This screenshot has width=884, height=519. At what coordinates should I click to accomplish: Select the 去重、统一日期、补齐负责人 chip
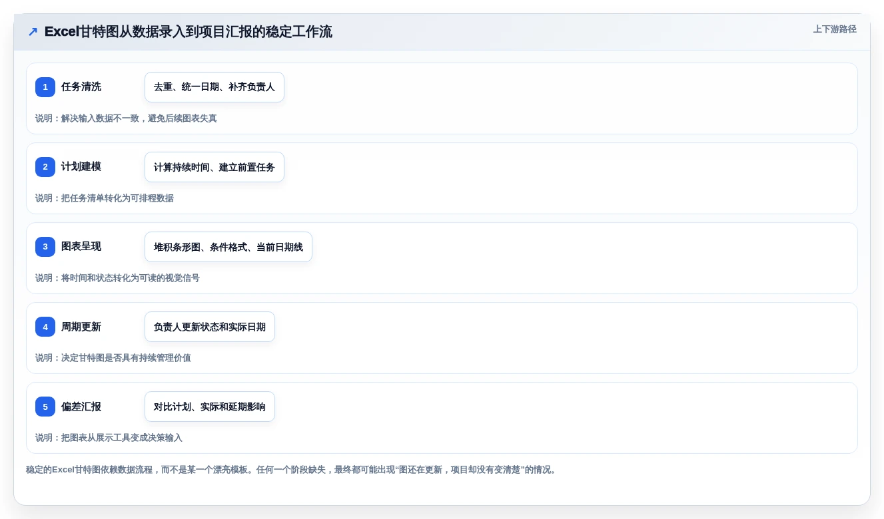coord(215,87)
